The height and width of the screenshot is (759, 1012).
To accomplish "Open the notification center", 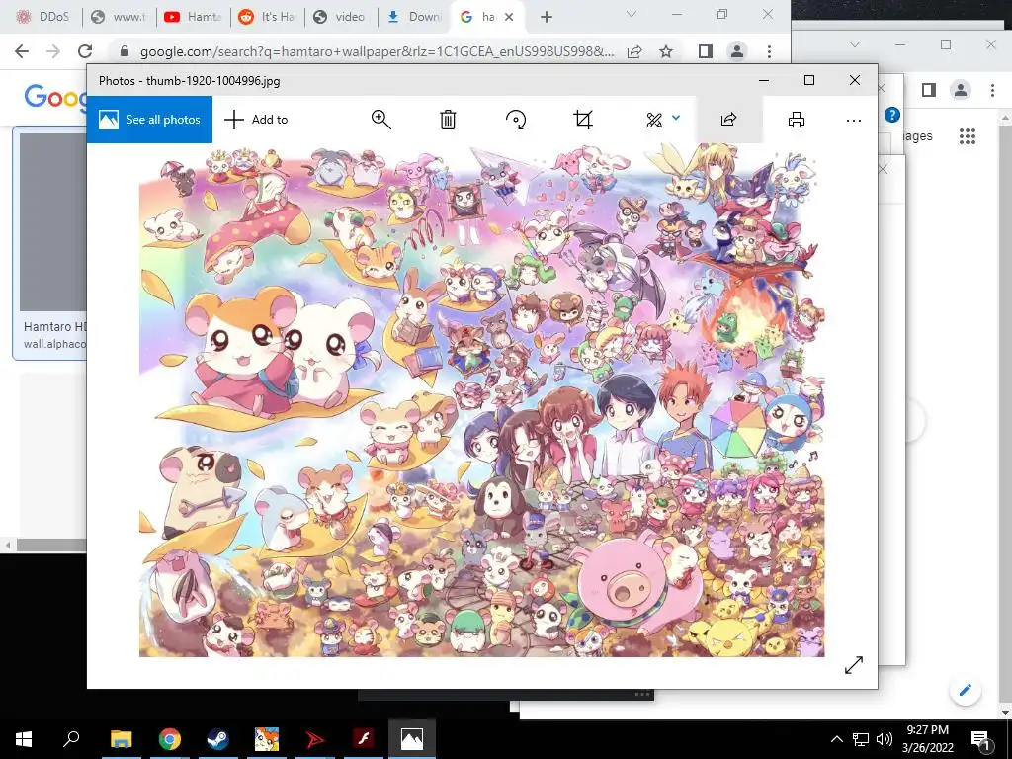I will pyautogui.click(x=980, y=739).
